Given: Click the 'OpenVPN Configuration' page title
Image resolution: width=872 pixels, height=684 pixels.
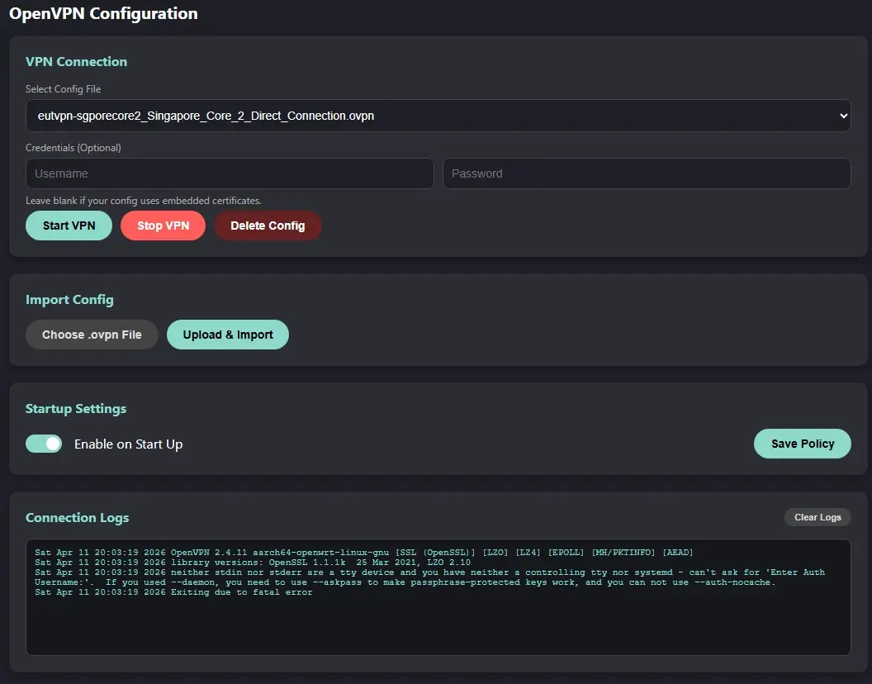Looking at the screenshot, I should point(103,13).
